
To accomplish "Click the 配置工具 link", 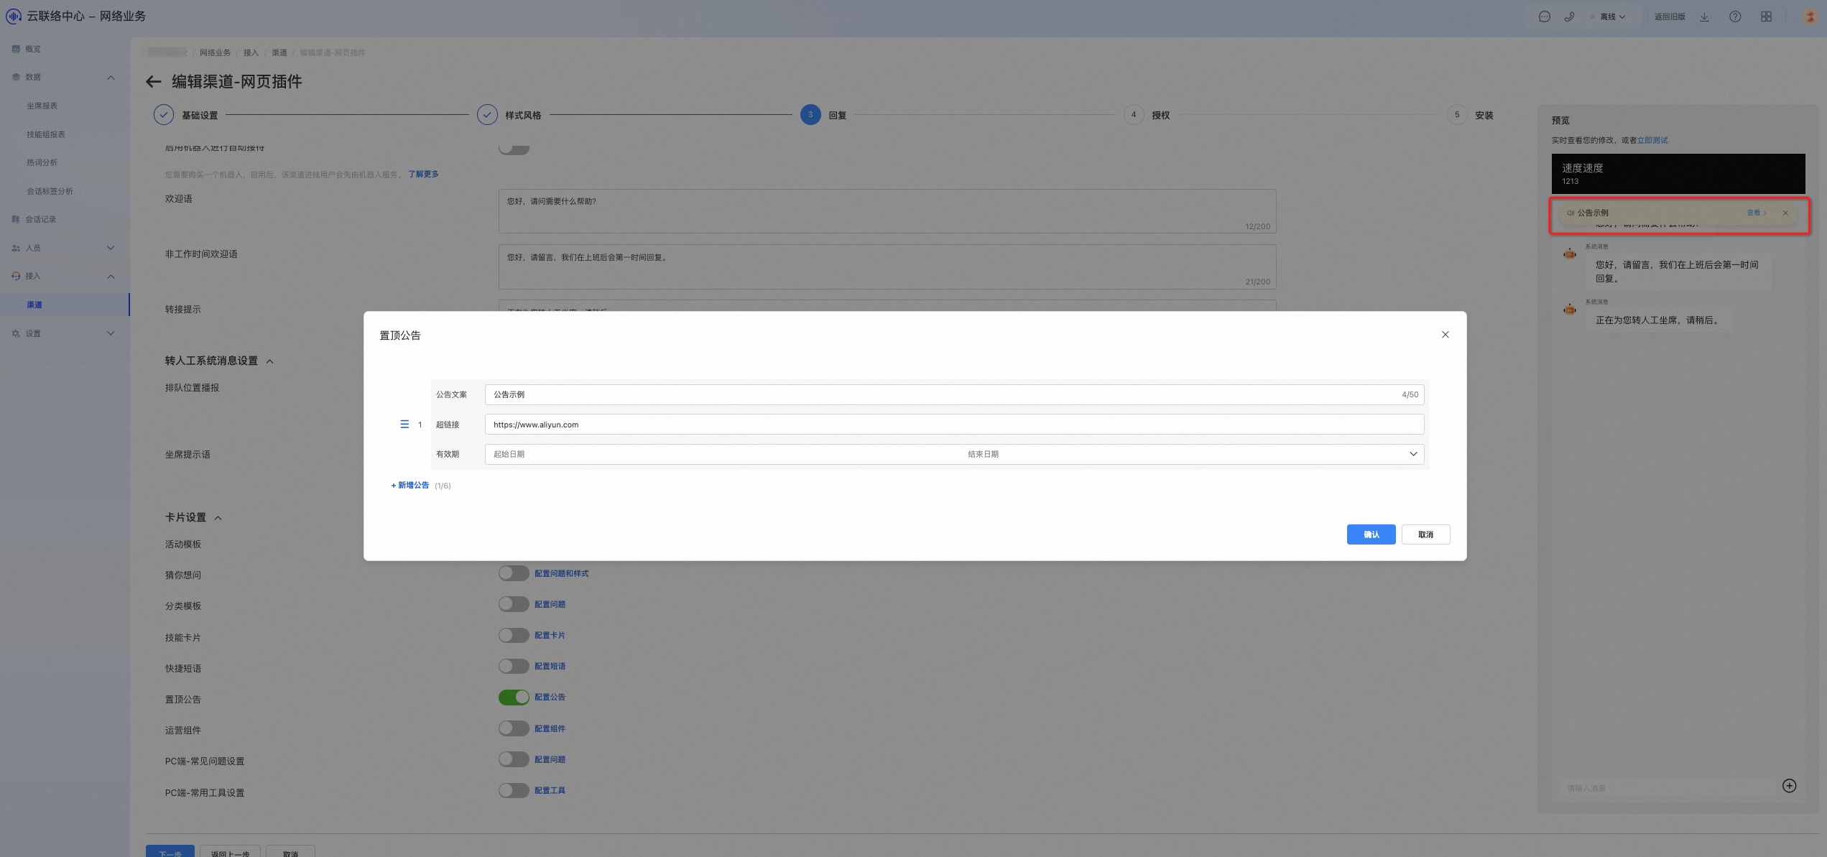I will (x=550, y=790).
